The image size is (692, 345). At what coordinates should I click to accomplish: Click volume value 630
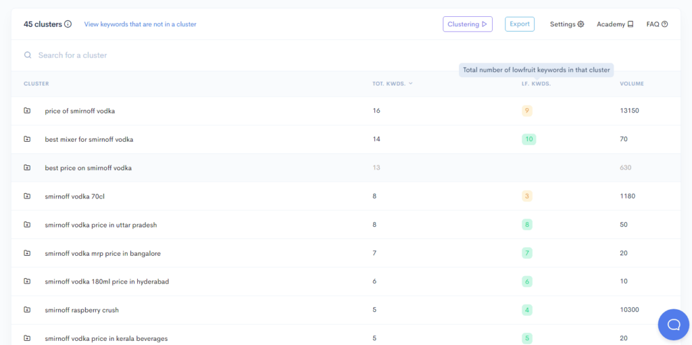pos(626,167)
